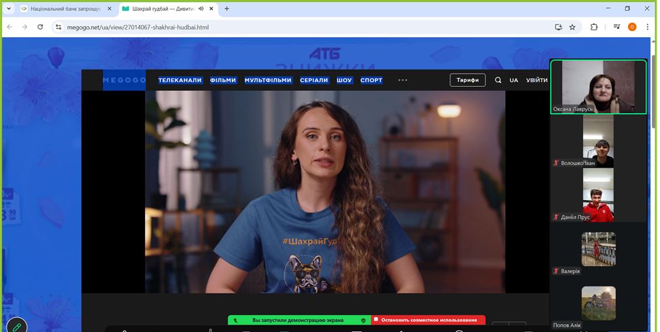Click the УВІЙТИ login link
Screen dimensions: 660x332
(537, 80)
